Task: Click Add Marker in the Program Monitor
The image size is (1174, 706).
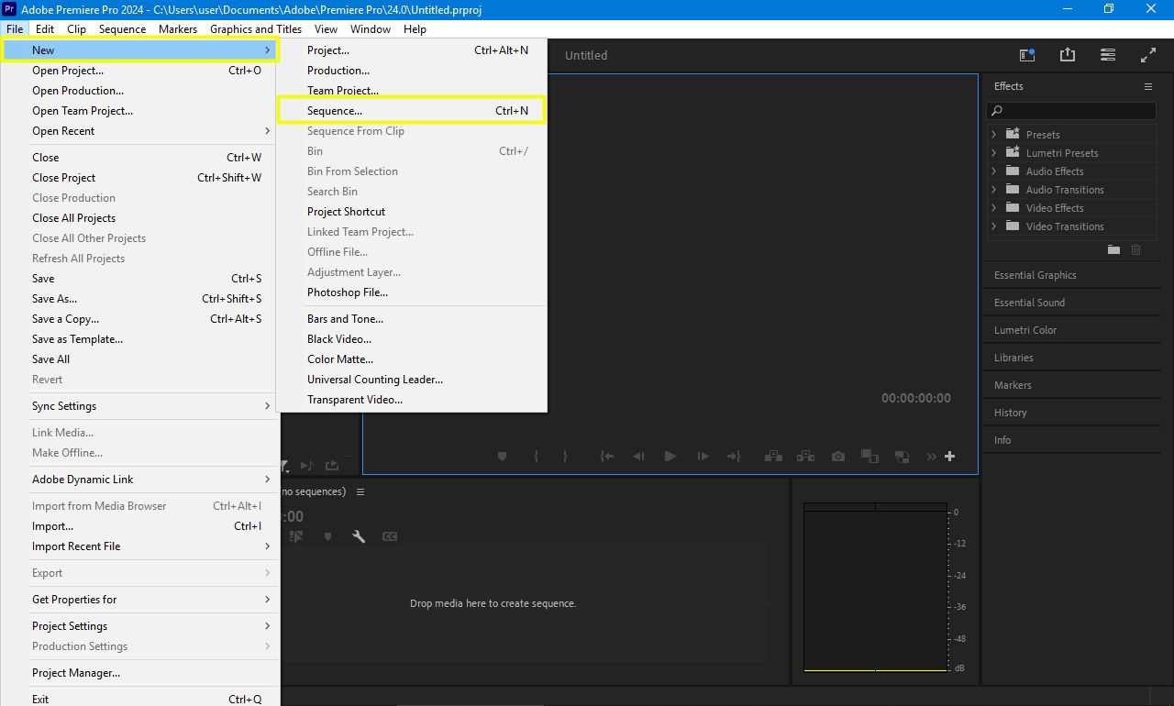Action: pyautogui.click(x=502, y=456)
